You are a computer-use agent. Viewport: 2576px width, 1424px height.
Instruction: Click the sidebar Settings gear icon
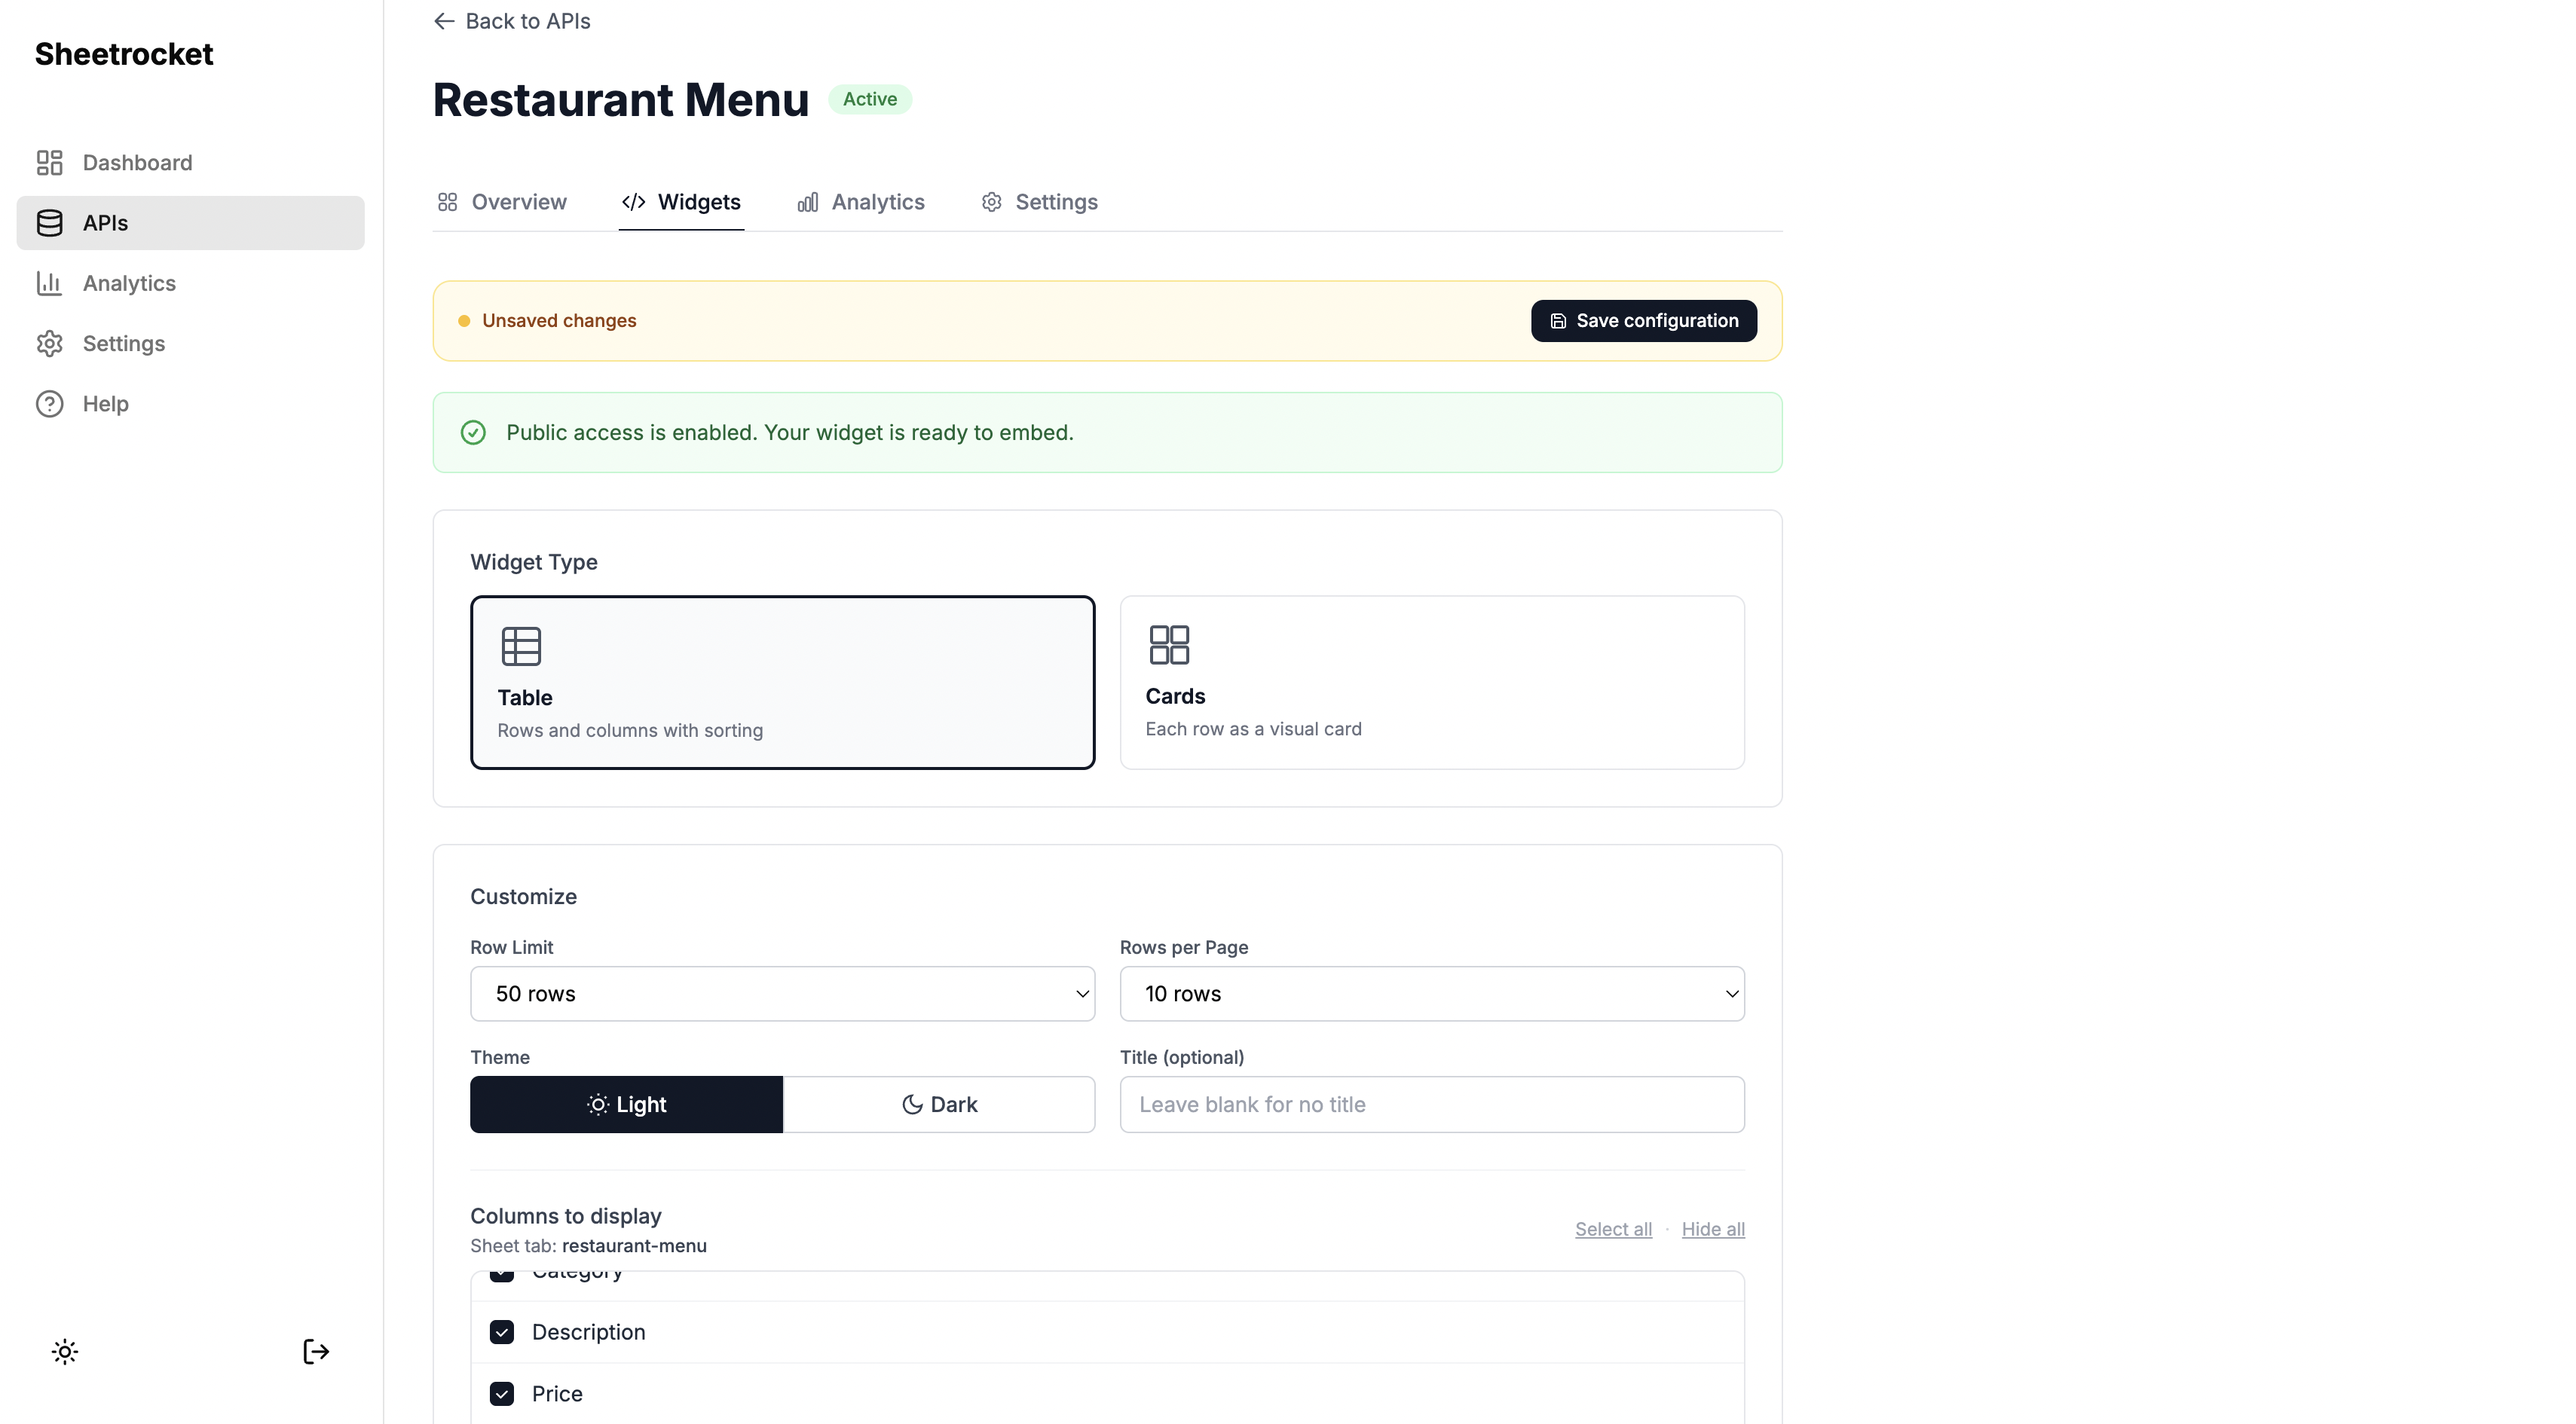coord(49,343)
